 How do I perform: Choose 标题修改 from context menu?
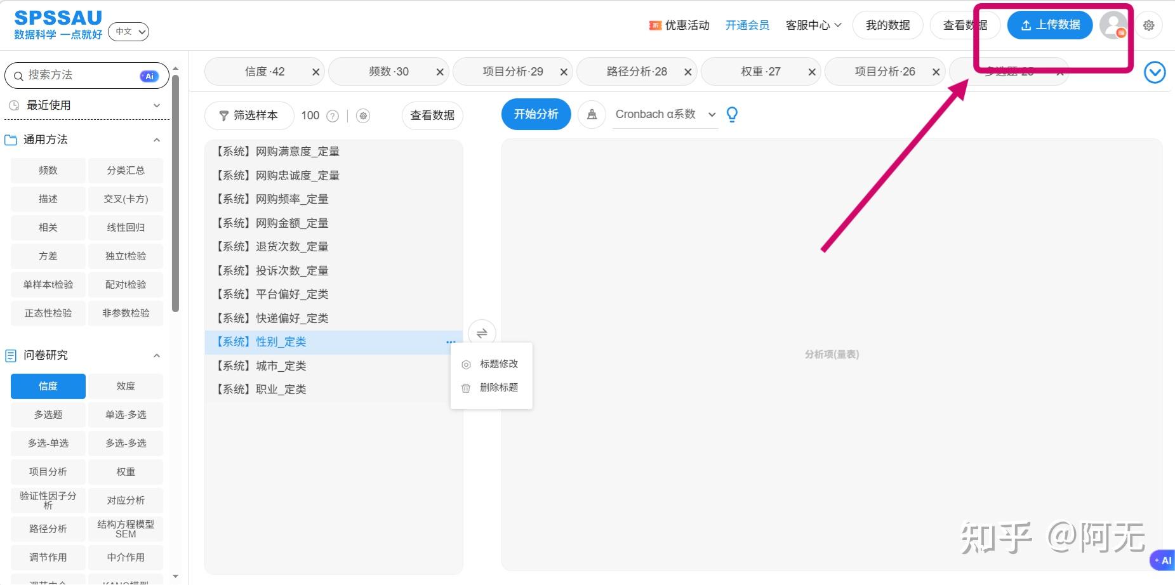click(x=491, y=364)
